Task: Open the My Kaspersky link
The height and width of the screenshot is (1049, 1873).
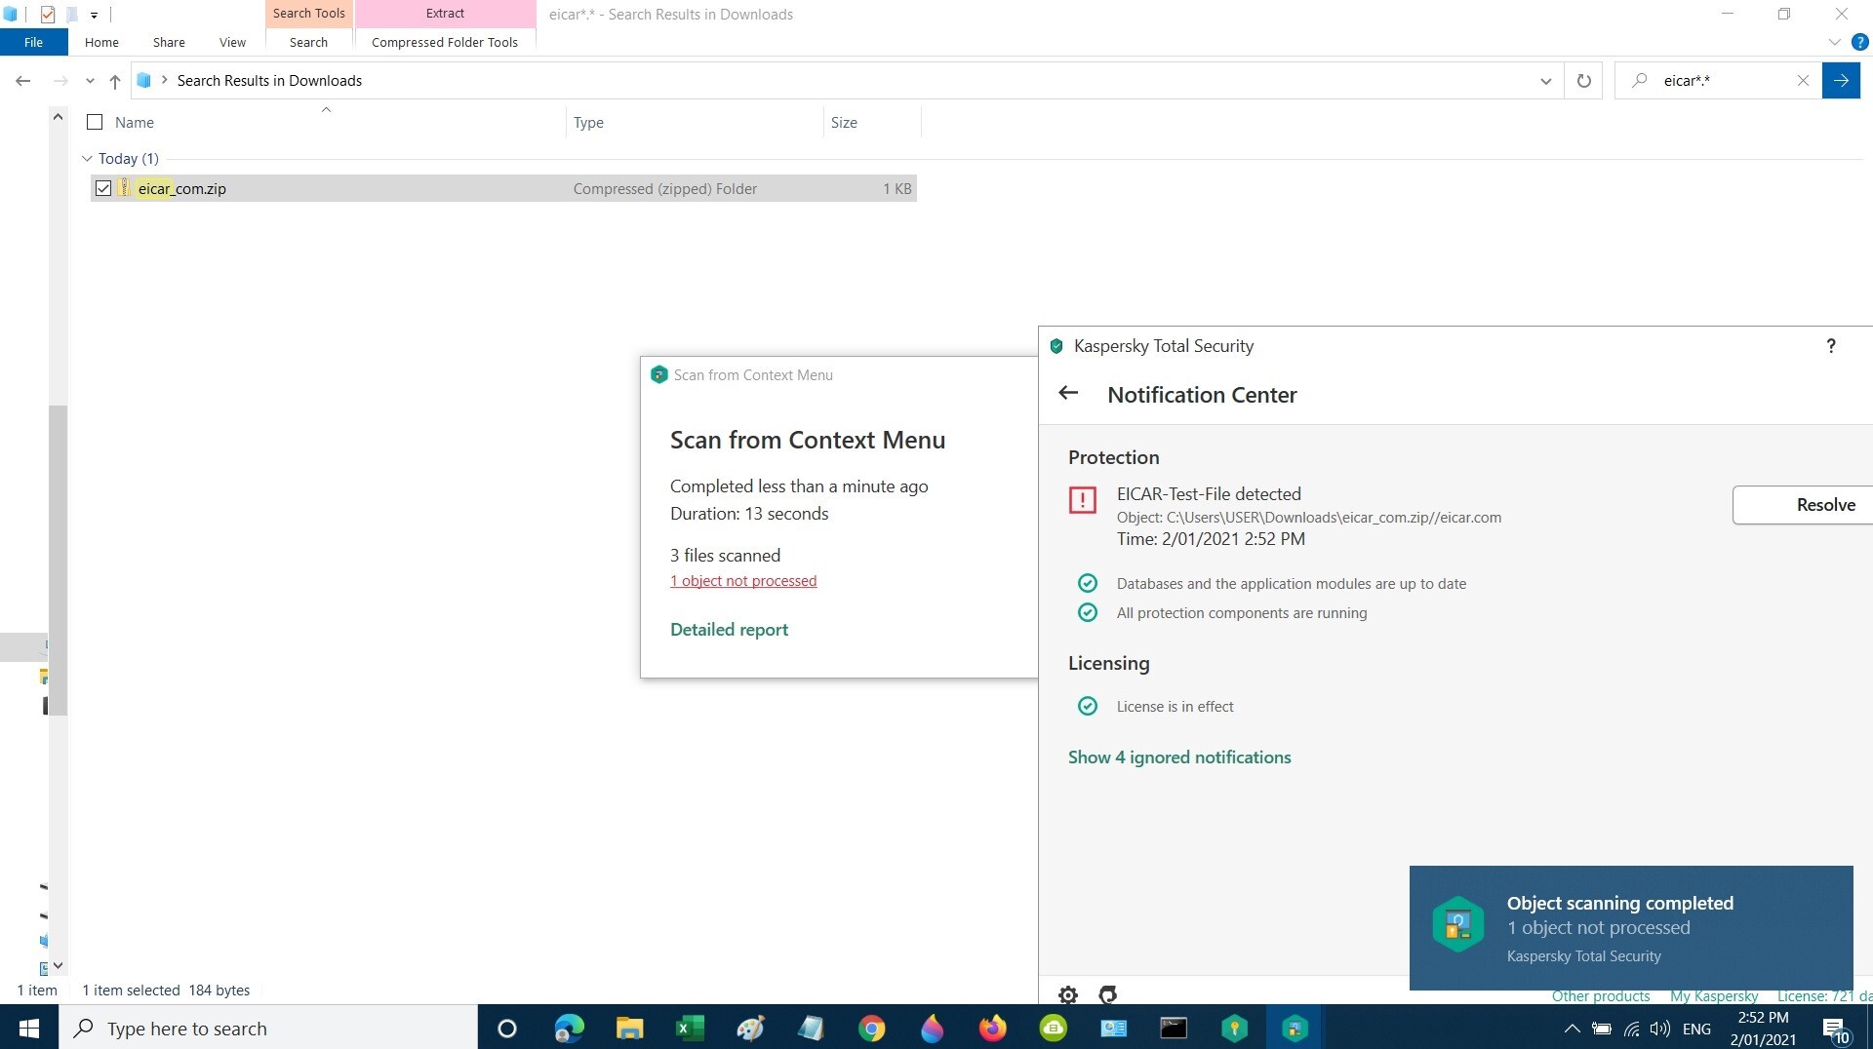Action: pyautogui.click(x=1714, y=996)
